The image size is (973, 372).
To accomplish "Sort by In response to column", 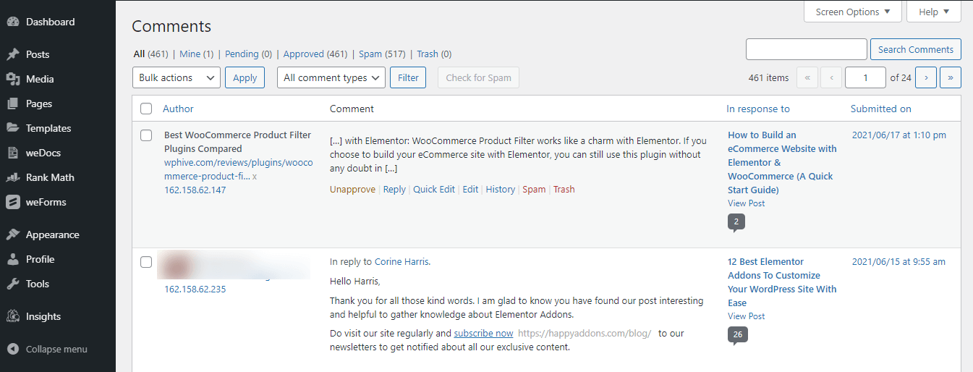I will 758,109.
